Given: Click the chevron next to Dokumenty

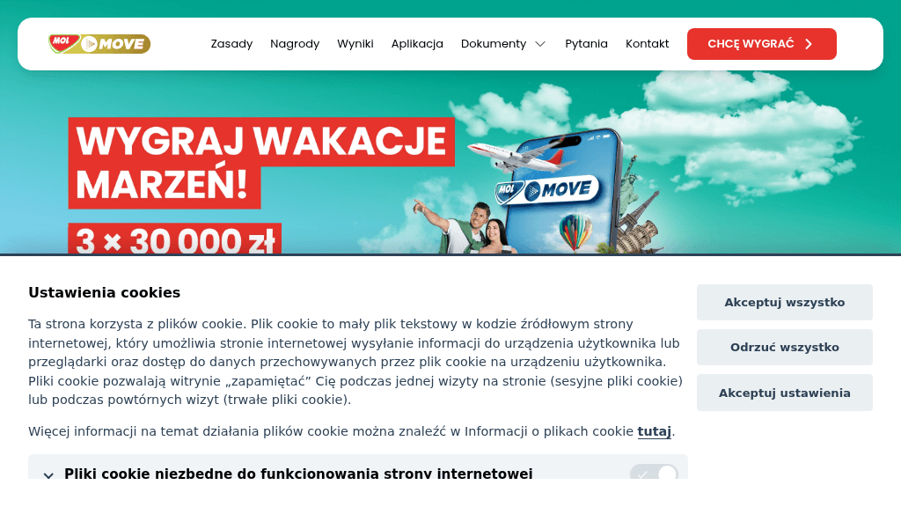Looking at the screenshot, I should pos(540,44).
